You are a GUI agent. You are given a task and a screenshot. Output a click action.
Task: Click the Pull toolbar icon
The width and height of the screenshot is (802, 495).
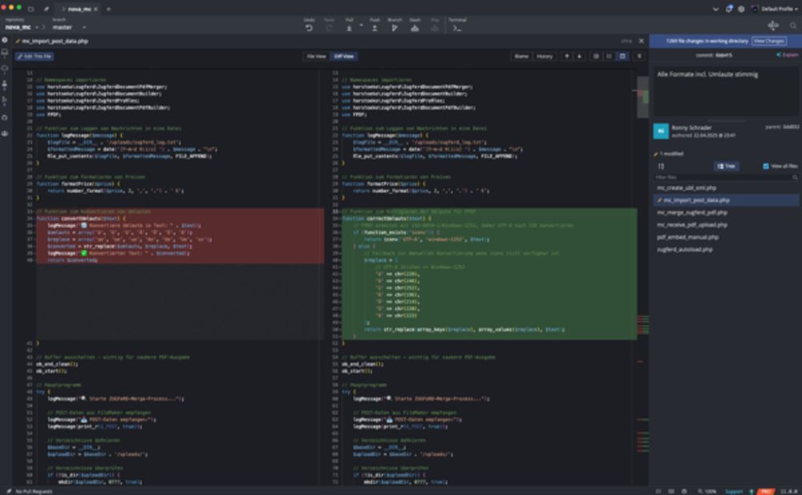point(350,27)
